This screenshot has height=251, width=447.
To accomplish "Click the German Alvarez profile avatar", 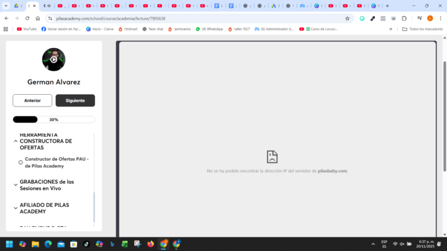I will tap(53, 59).
